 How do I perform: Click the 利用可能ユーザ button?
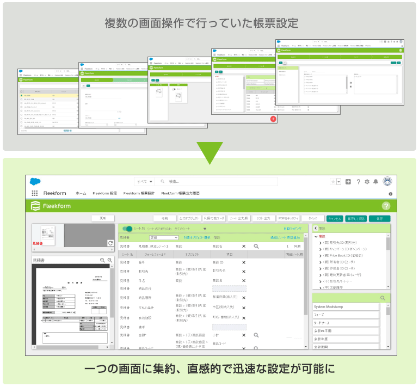pyautogui.click(x=214, y=218)
